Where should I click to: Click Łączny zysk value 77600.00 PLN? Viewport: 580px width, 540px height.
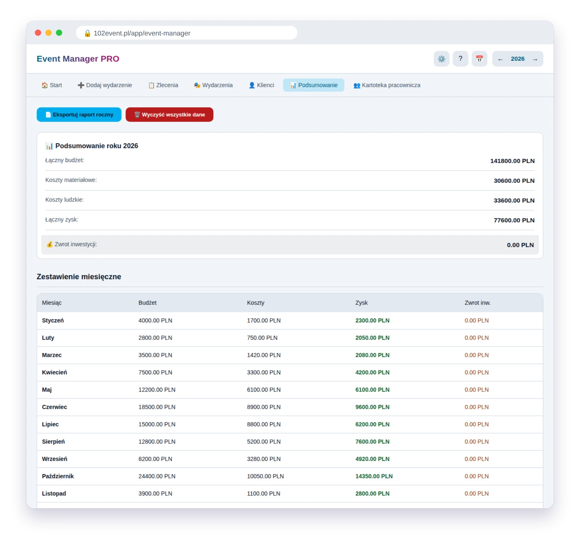514,220
